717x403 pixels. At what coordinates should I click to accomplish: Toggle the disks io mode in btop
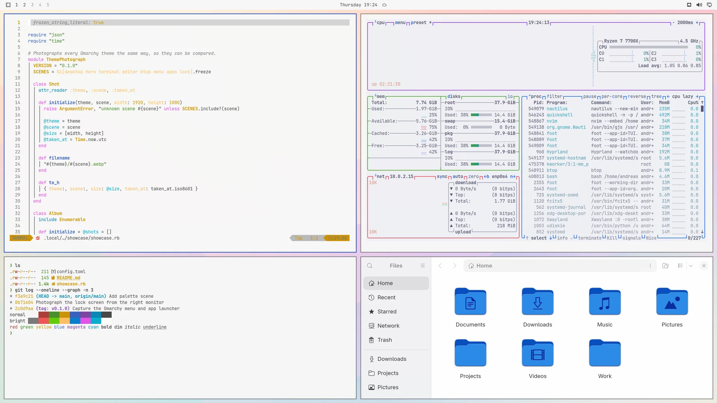tap(510, 97)
